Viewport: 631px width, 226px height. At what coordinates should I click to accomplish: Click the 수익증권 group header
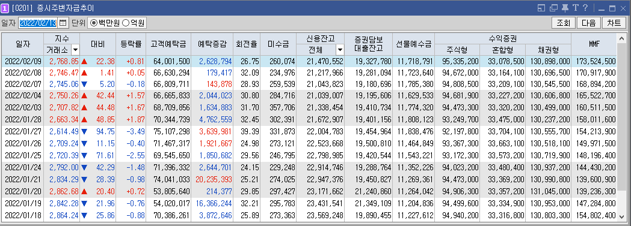503,39
